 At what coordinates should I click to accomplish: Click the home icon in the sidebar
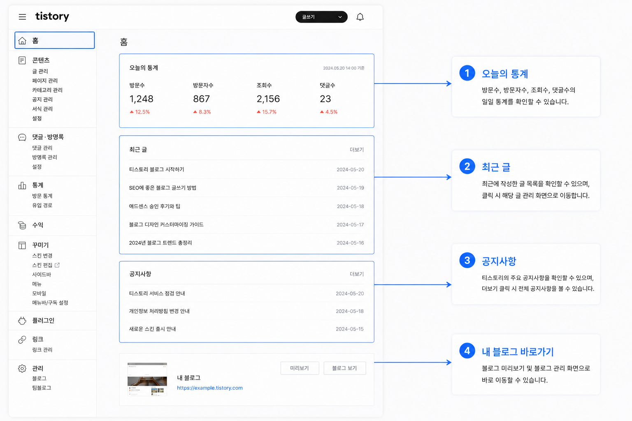[x=22, y=41]
